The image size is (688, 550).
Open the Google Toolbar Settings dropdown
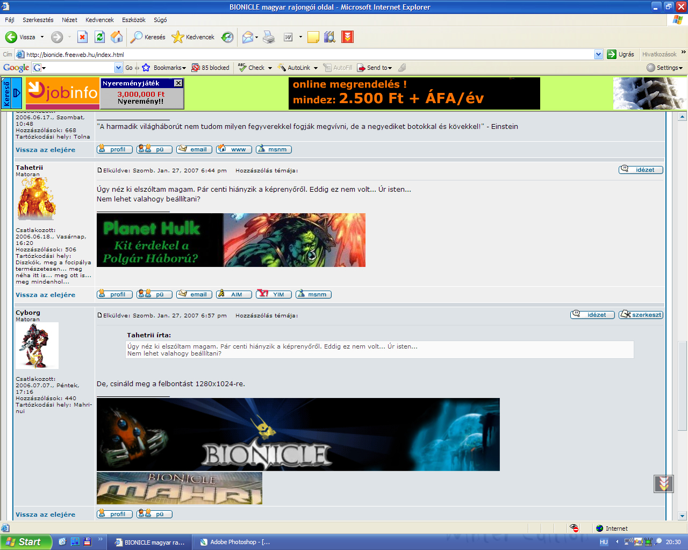664,67
